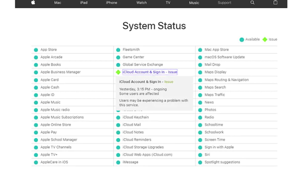Open the Watch menu item
Screen dimensions: 302x169
(x=141, y=3)
